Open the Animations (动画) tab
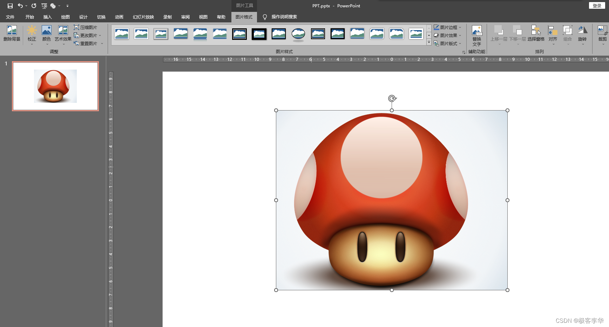609x327 pixels. [119, 17]
